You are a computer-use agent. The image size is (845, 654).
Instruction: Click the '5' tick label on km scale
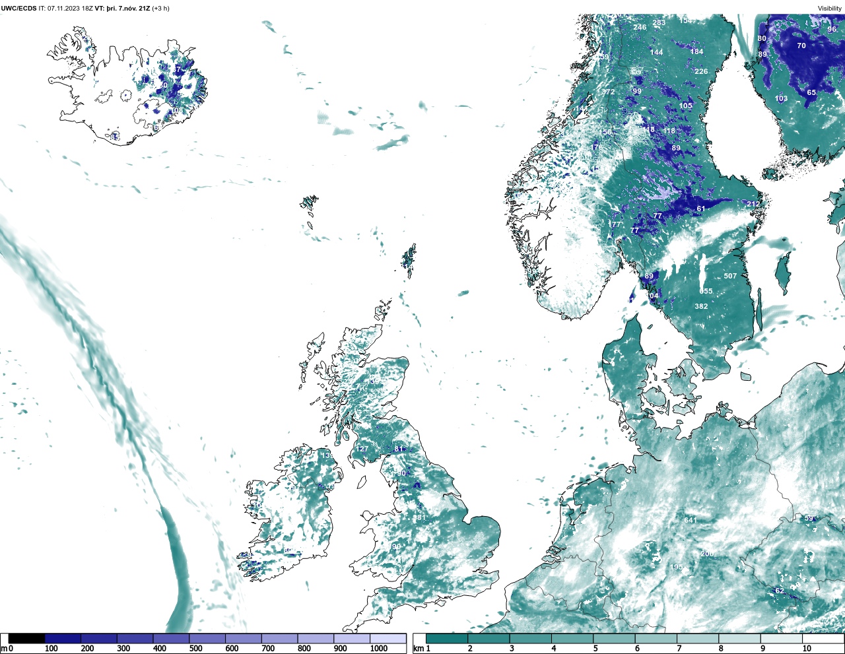point(595,649)
